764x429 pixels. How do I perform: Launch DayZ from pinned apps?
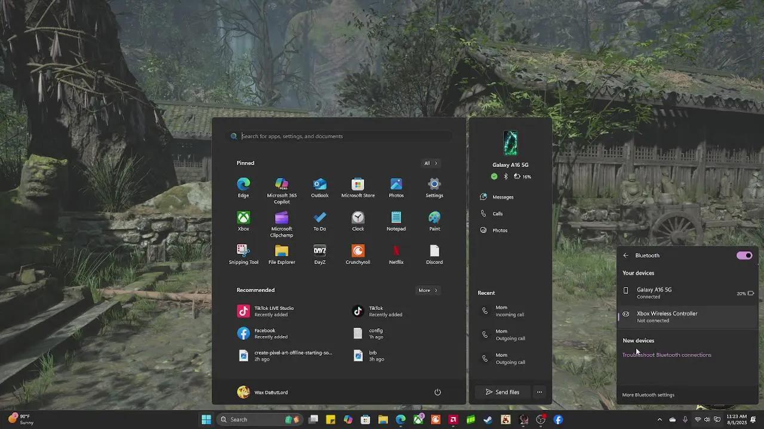tap(320, 254)
